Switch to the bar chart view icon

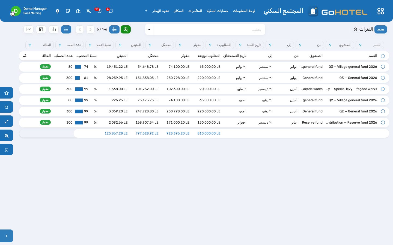tap(54, 29)
